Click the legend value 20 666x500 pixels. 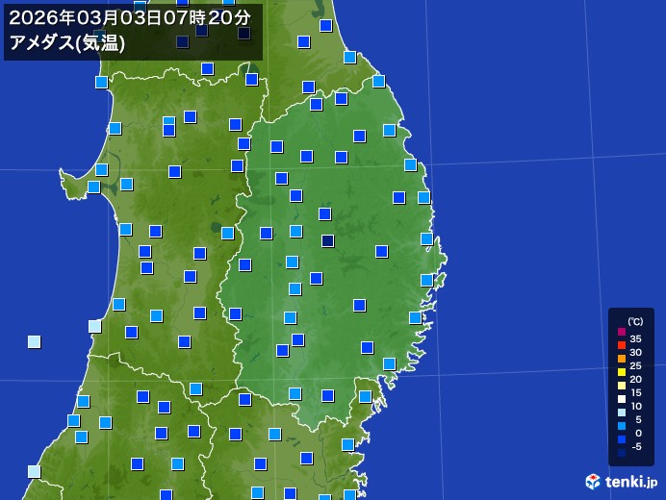(635, 380)
